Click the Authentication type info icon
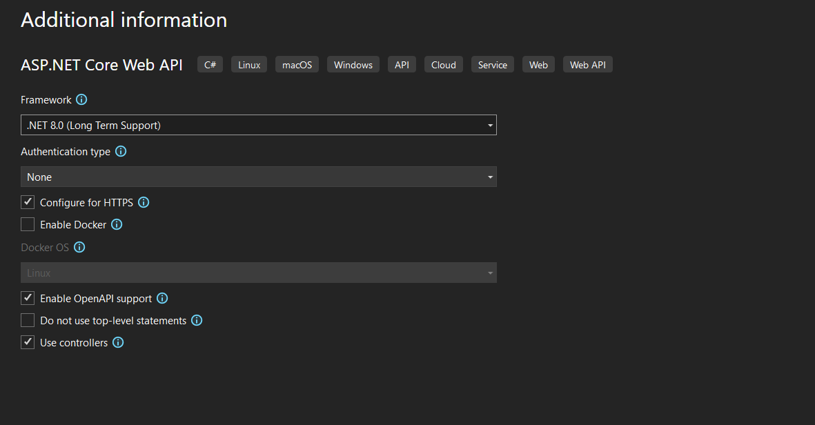815x425 pixels. [121, 151]
